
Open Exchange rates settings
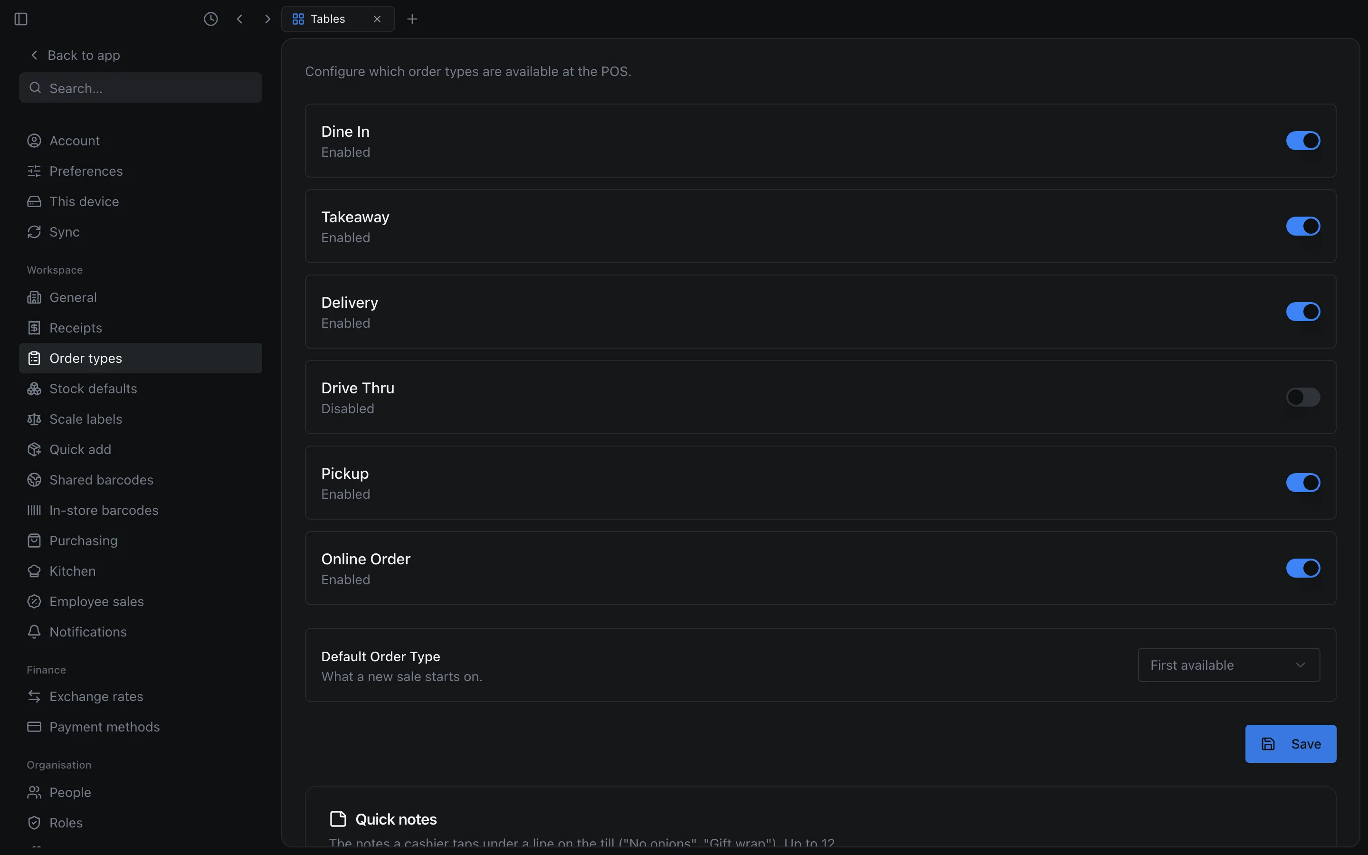point(140,697)
